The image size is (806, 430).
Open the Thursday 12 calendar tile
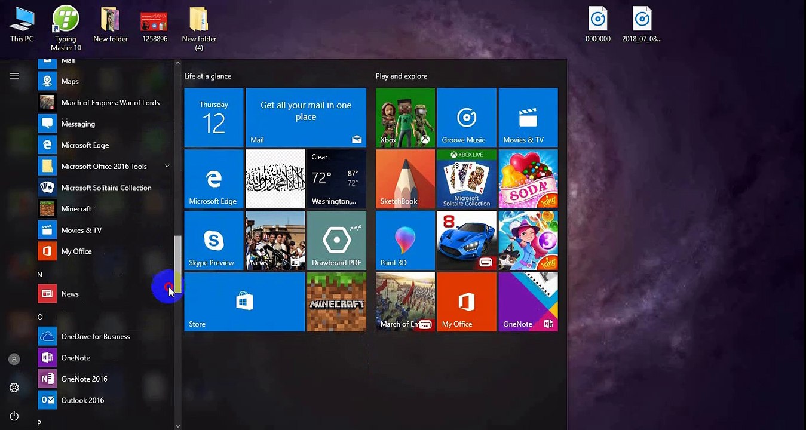tap(214, 118)
